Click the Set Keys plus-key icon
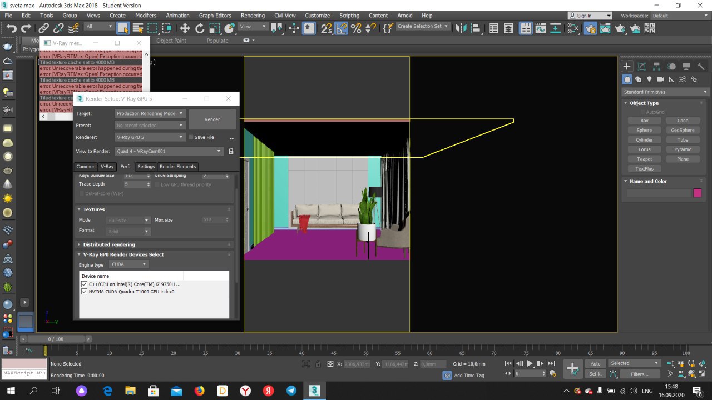This screenshot has width=712, height=400. 572,368
